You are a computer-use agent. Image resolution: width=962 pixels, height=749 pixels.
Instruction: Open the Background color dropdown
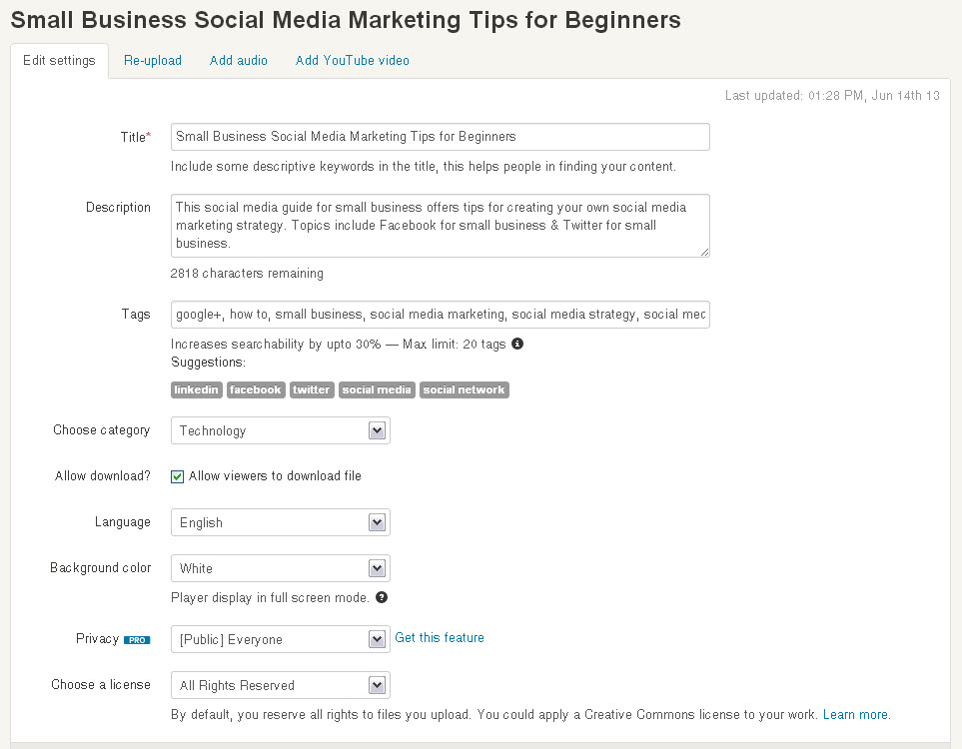pyautogui.click(x=280, y=569)
